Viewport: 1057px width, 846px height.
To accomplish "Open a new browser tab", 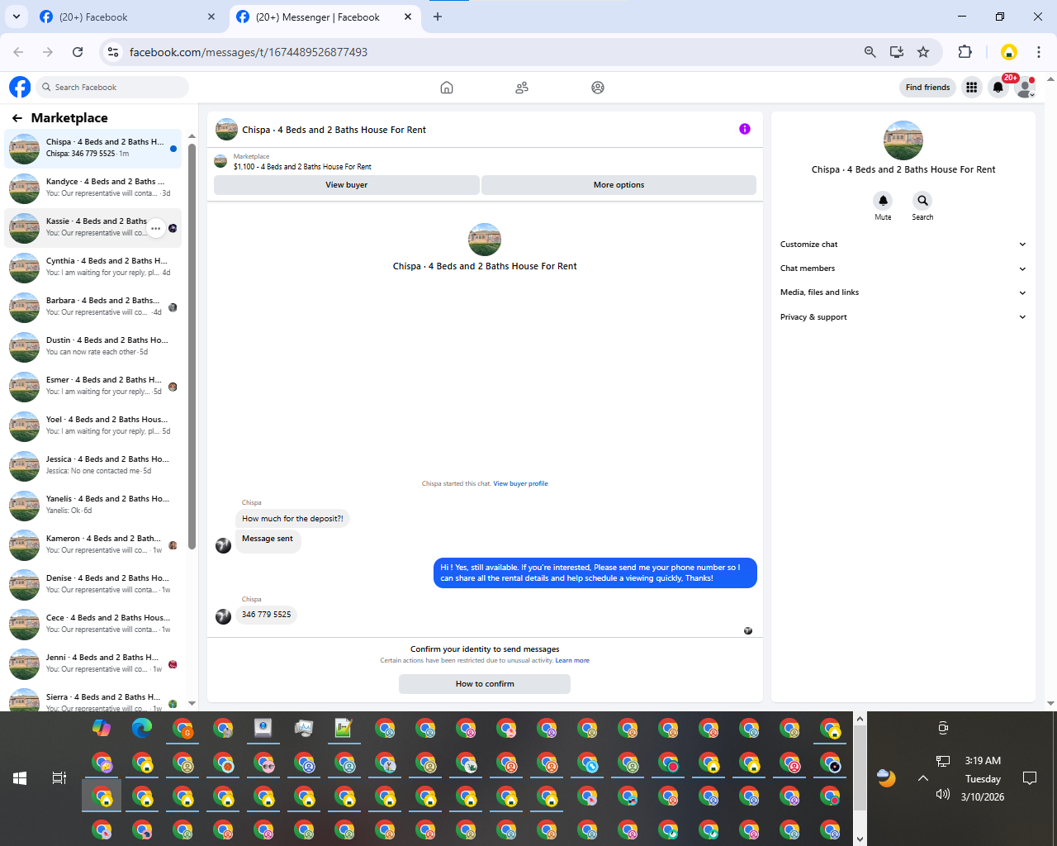I will [438, 17].
